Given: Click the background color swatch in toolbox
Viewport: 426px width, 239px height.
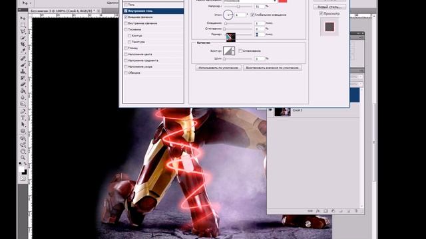Looking at the screenshot, I should click(25, 172).
